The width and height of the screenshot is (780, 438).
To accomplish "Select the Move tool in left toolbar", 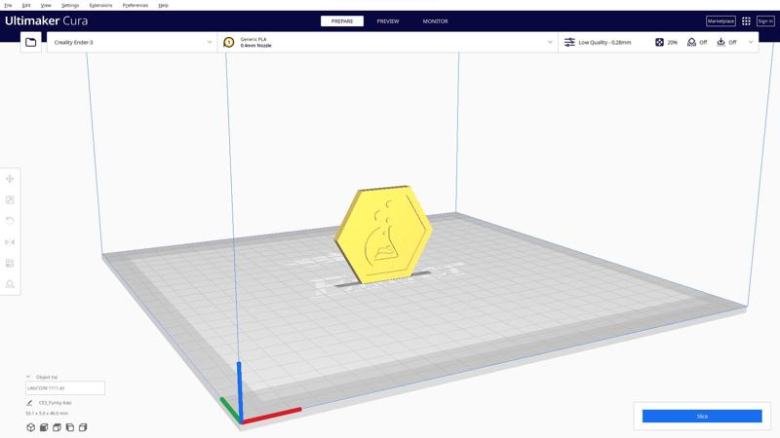I will [10, 179].
